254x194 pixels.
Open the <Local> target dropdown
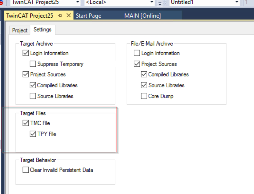[152, 2]
